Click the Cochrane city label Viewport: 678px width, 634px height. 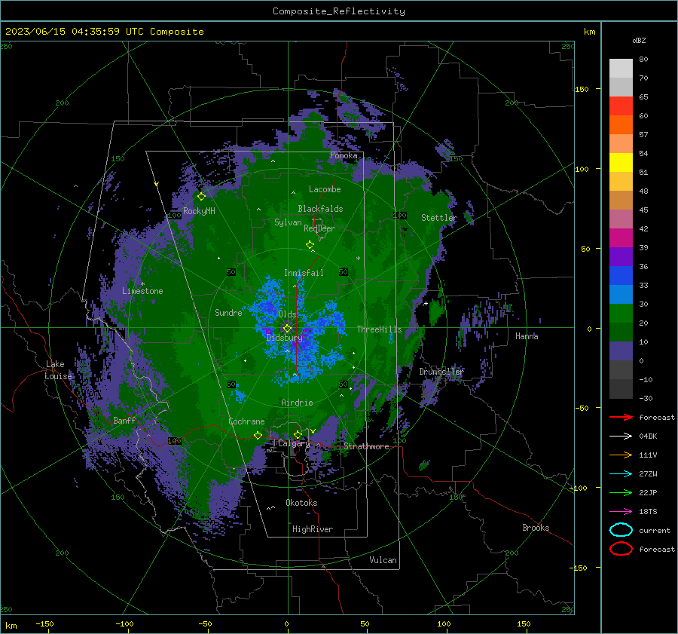pyautogui.click(x=246, y=421)
